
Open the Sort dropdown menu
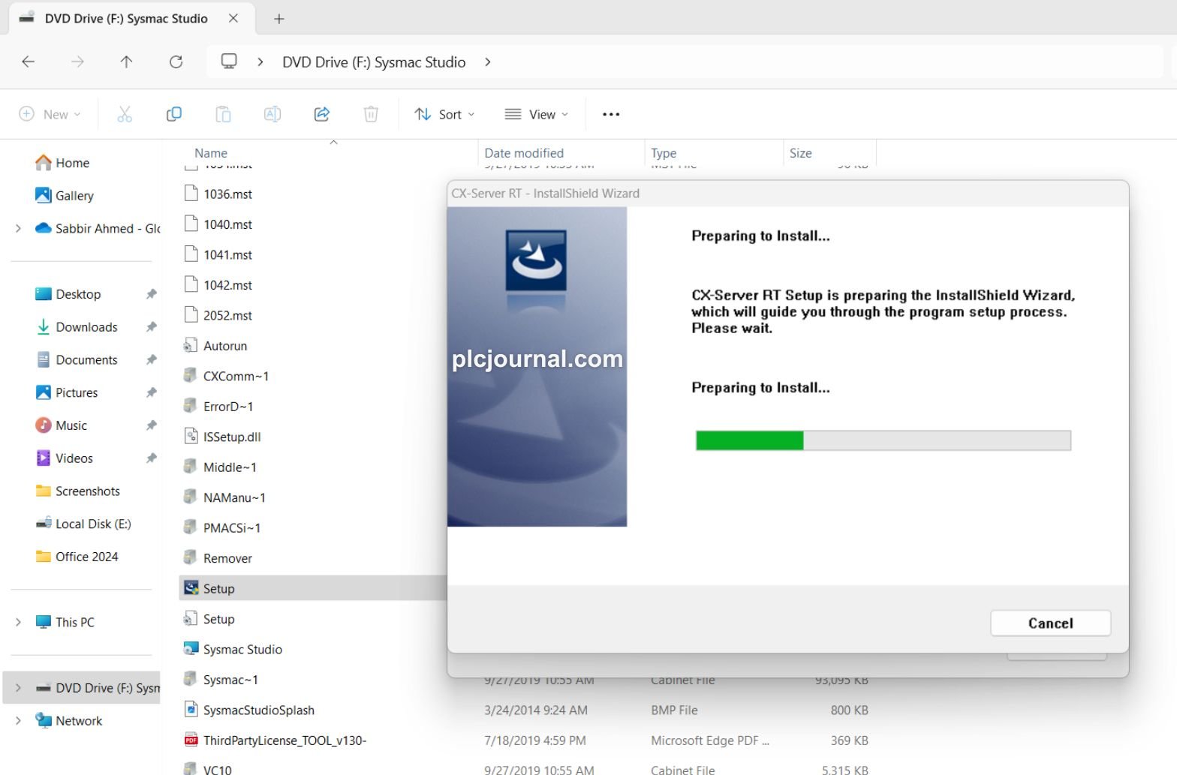444,114
